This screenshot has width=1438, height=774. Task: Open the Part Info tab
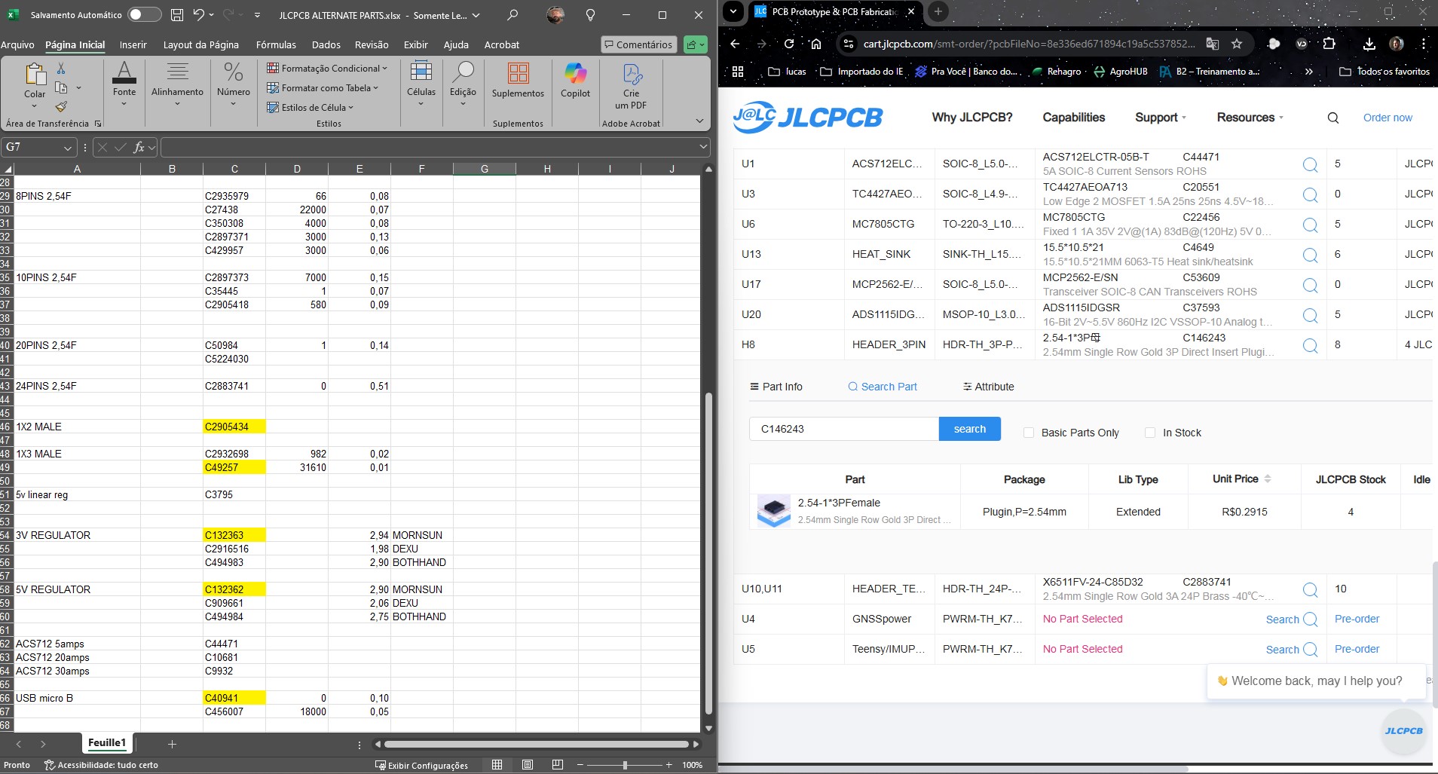(776, 387)
